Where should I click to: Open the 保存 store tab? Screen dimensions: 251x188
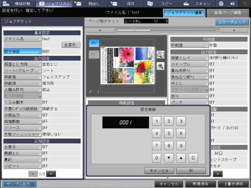point(126,3)
